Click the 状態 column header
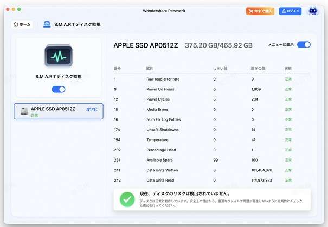 pos(288,69)
